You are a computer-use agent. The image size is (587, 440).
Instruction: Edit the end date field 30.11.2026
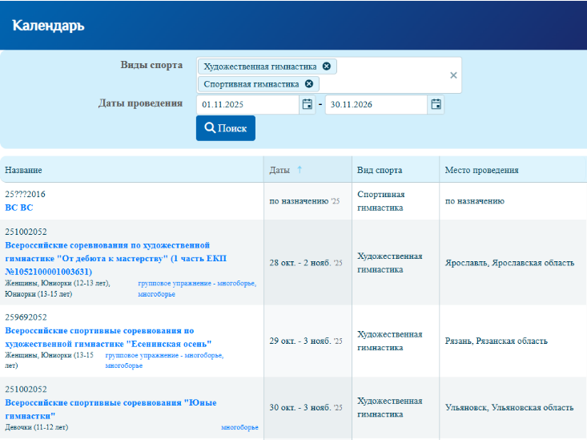click(375, 104)
